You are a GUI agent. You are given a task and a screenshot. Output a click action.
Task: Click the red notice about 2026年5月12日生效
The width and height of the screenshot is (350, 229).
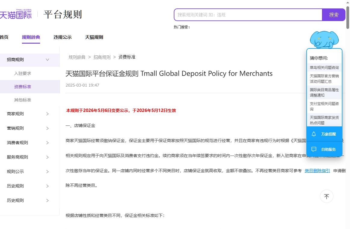tap(121, 110)
